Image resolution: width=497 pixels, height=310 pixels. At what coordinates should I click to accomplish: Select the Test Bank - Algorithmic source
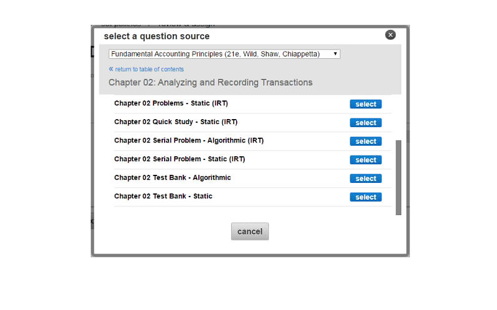click(365, 179)
